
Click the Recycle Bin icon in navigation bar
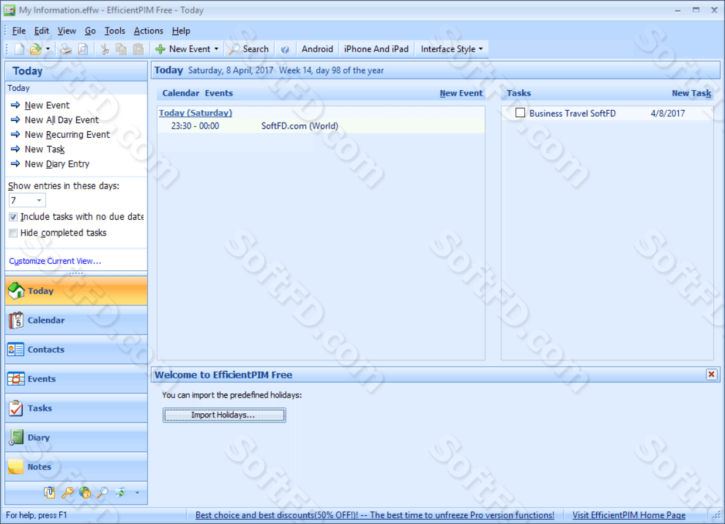point(120,493)
